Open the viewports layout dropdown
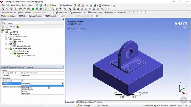 click(110, 9)
